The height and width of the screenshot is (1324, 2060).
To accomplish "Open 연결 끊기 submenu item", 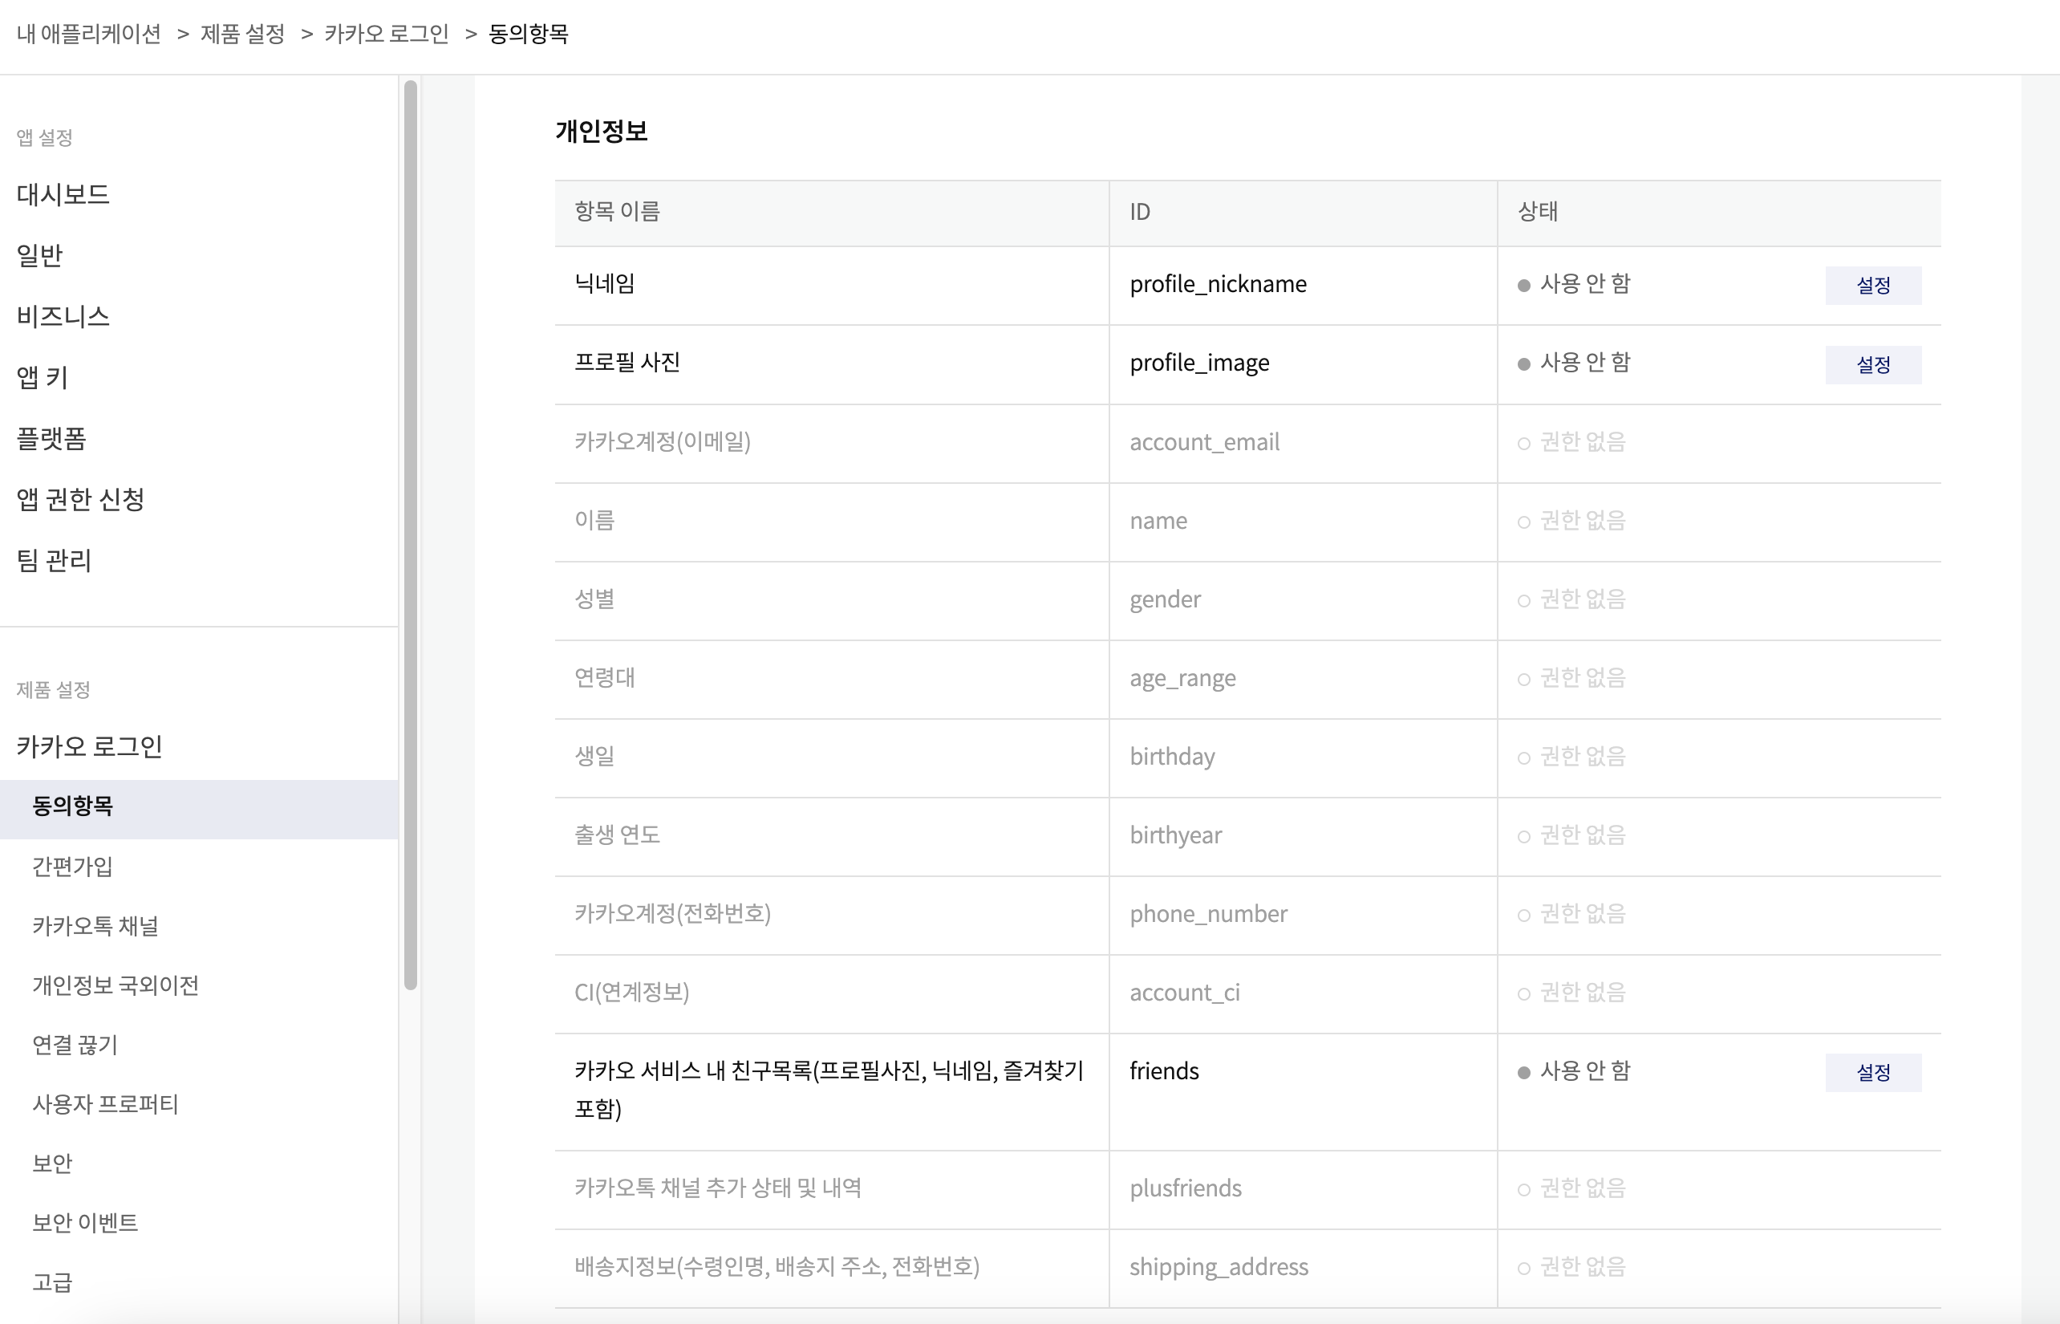I will [x=75, y=1045].
